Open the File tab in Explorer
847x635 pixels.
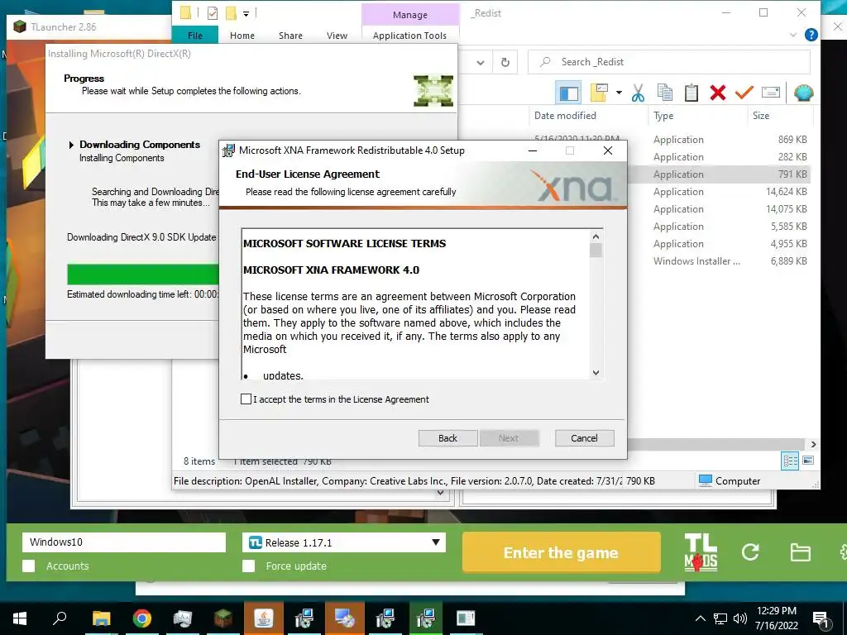tap(195, 35)
